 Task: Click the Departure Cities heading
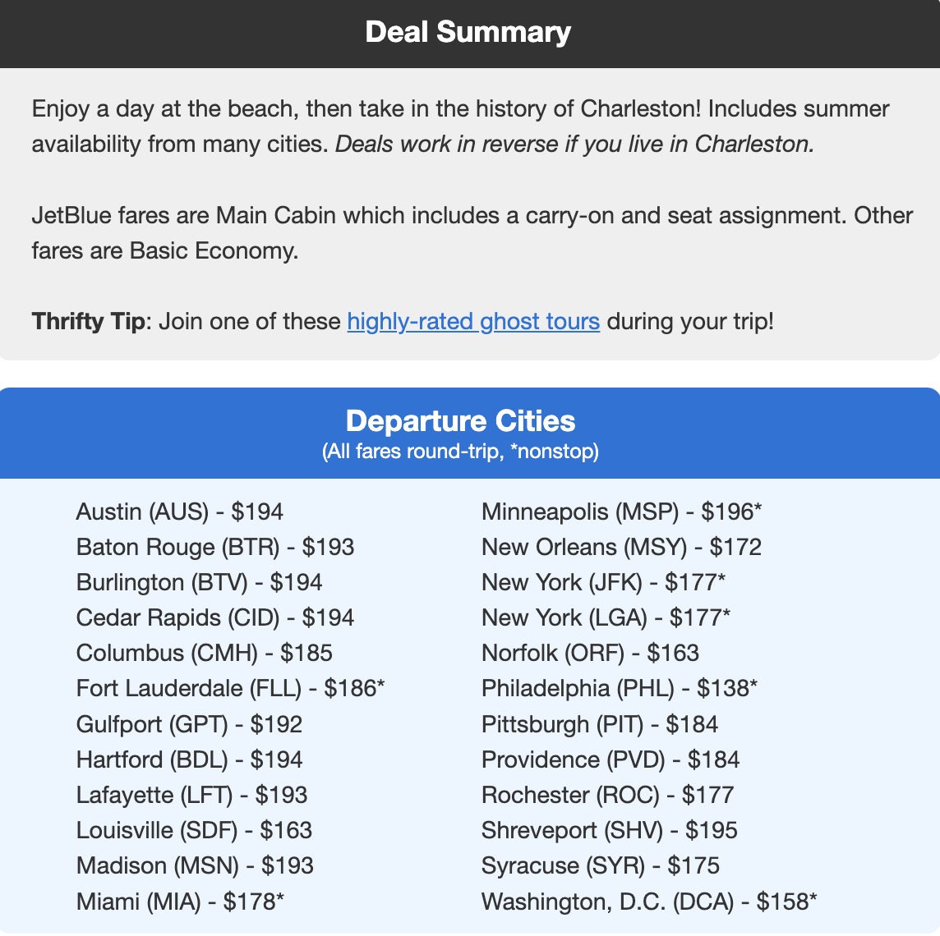[460, 421]
